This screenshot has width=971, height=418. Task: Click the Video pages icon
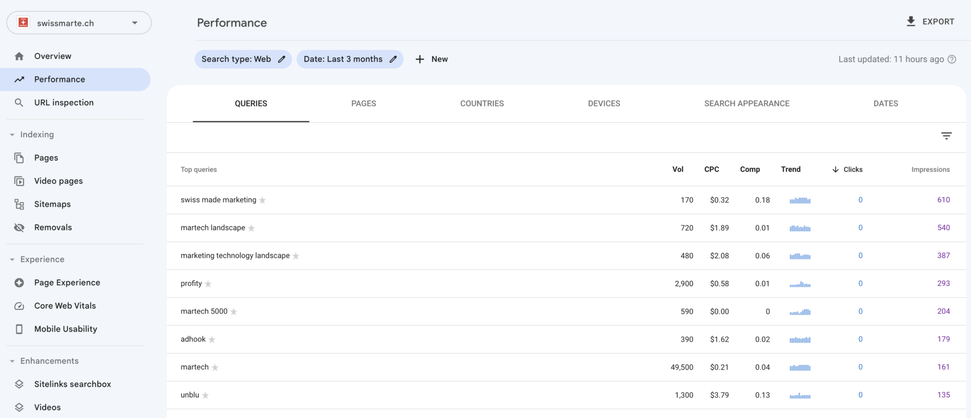19,181
